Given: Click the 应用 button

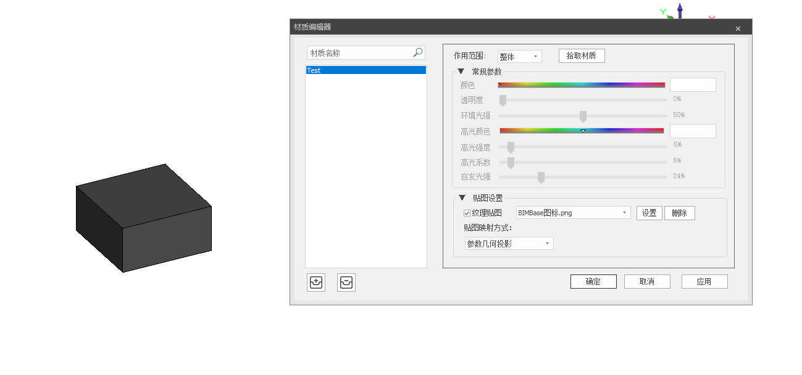Looking at the screenshot, I should [704, 281].
